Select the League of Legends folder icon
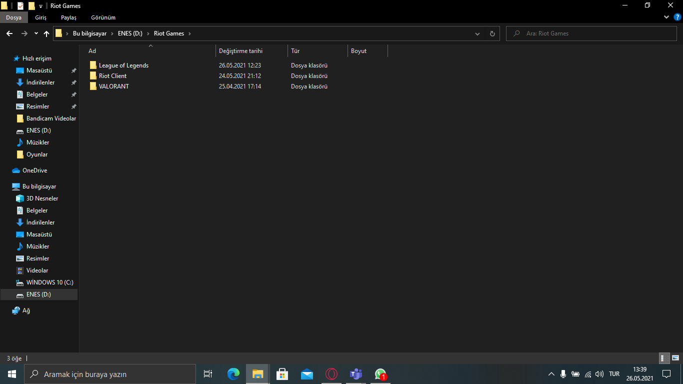The image size is (683, 384). point(93,65)
